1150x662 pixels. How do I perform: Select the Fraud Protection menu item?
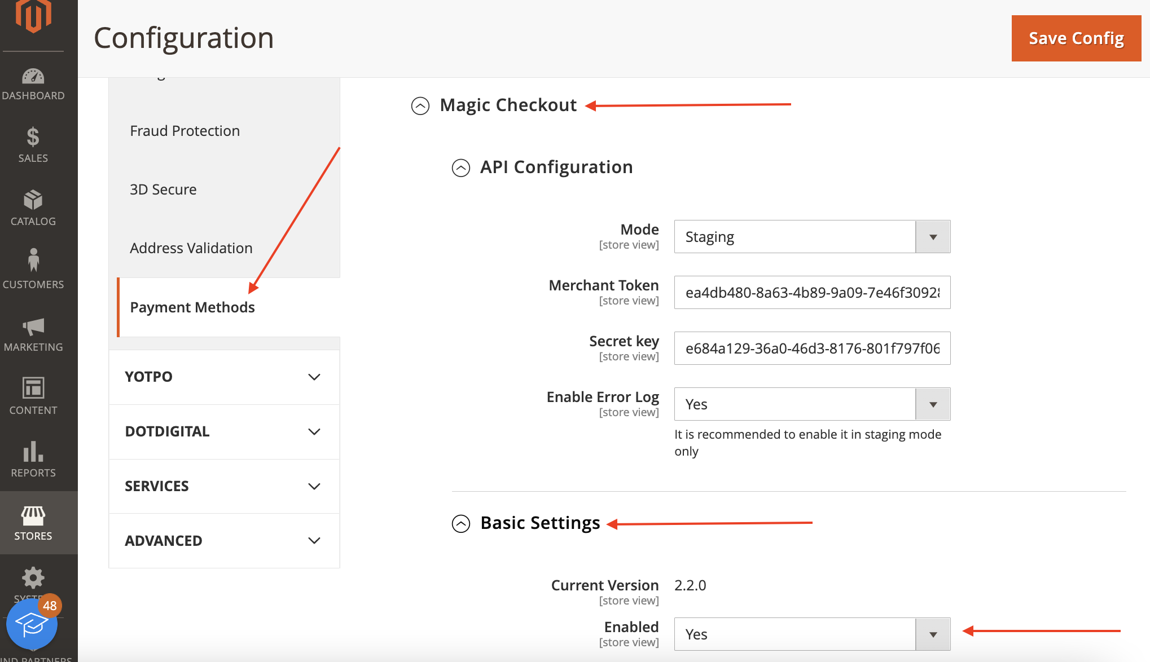[x=185, y=131]
